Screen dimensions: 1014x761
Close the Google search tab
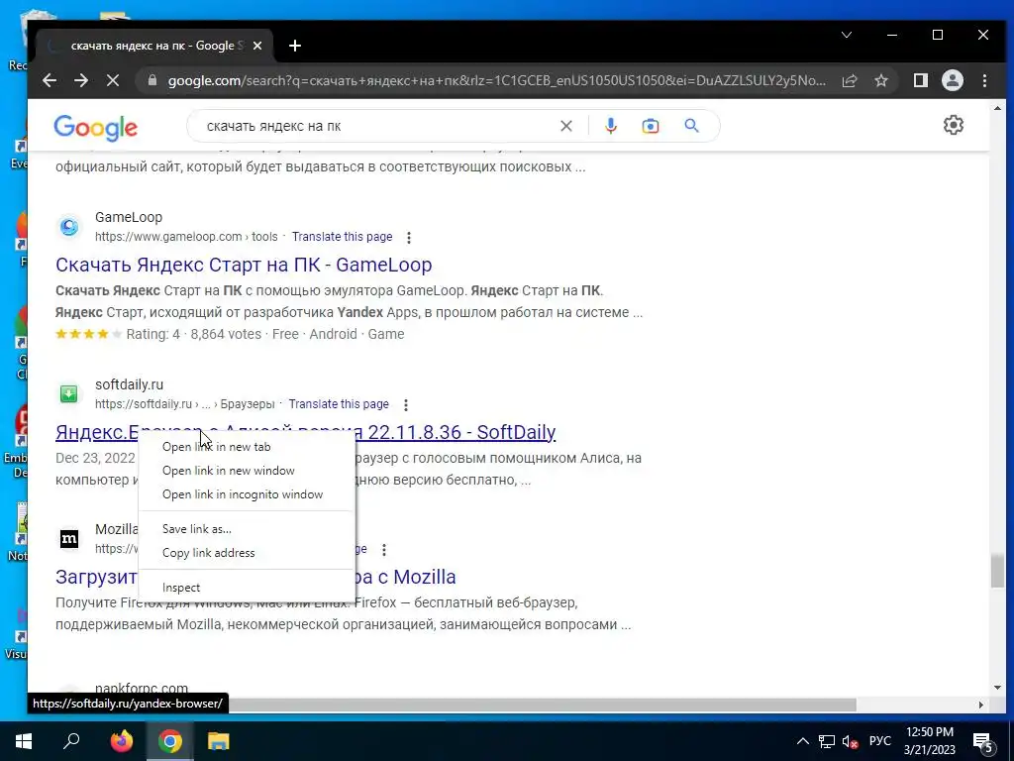[257, 46]
